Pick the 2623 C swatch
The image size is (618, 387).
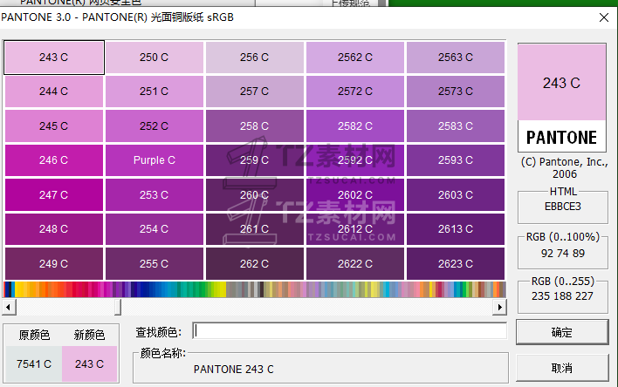[456, 264]
